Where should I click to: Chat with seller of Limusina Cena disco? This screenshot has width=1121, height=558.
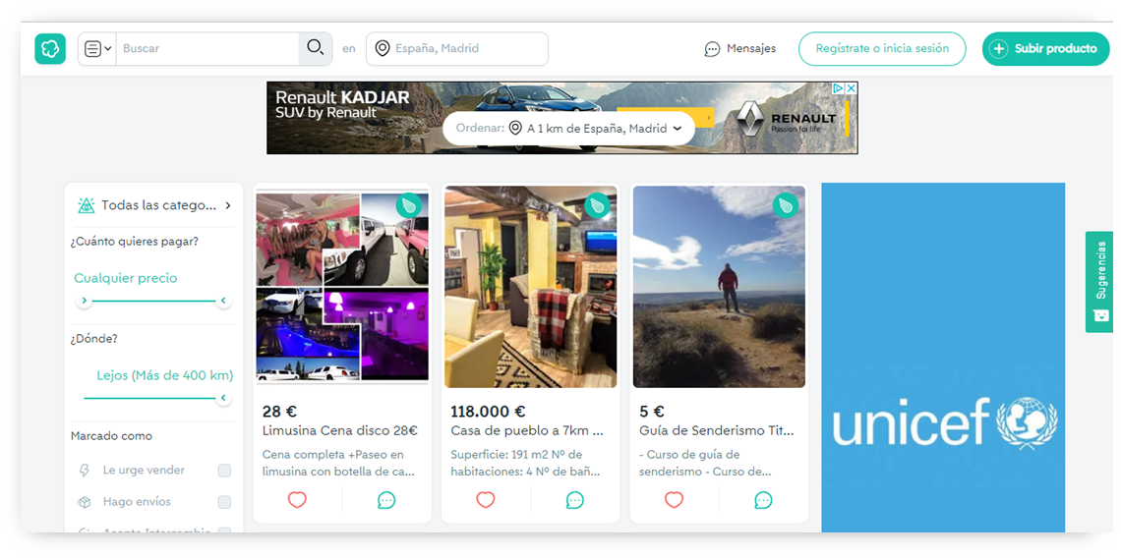click(386, 500)
